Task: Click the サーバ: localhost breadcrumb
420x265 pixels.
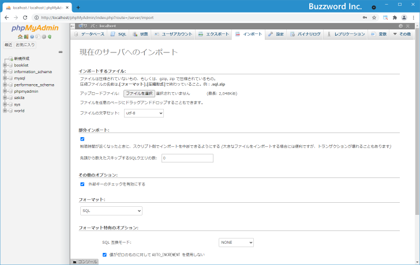Action: click(97, 26)
